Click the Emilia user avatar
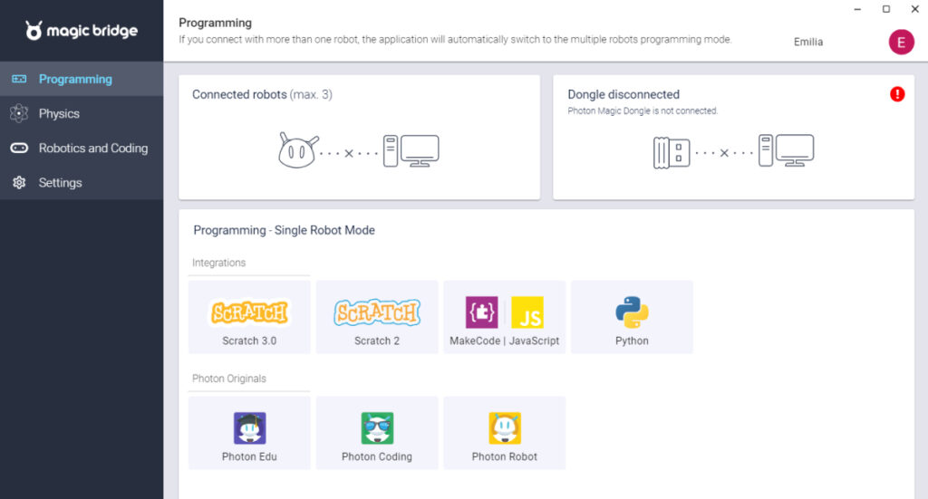Viewport: 928px width, 499px height. click(901, 42)
